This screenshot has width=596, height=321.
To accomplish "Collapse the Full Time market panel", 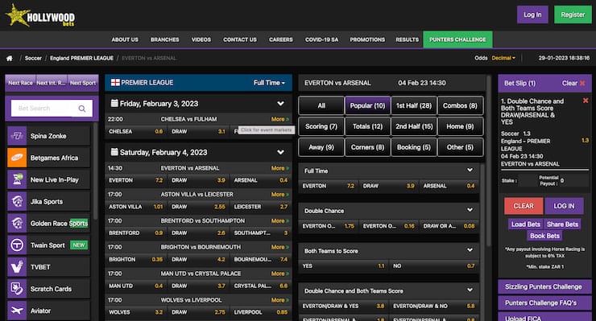I will [470, 171].
